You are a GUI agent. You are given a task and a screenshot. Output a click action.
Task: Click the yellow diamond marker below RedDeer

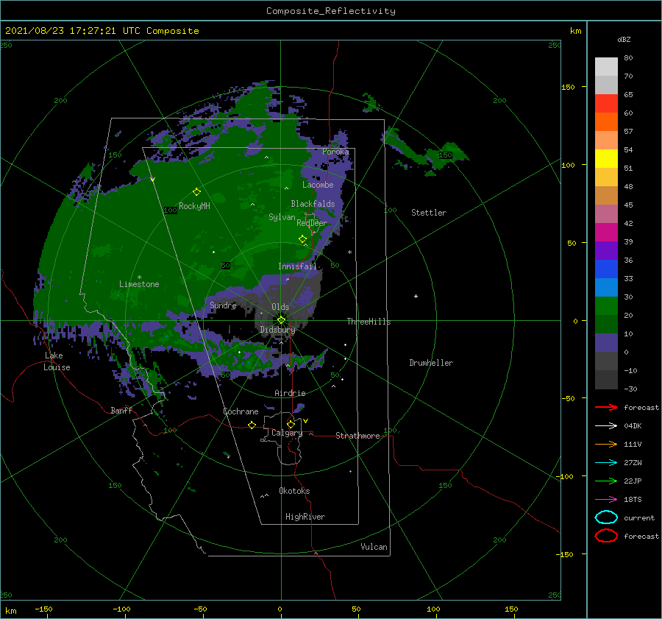click(x=302, y=239)
